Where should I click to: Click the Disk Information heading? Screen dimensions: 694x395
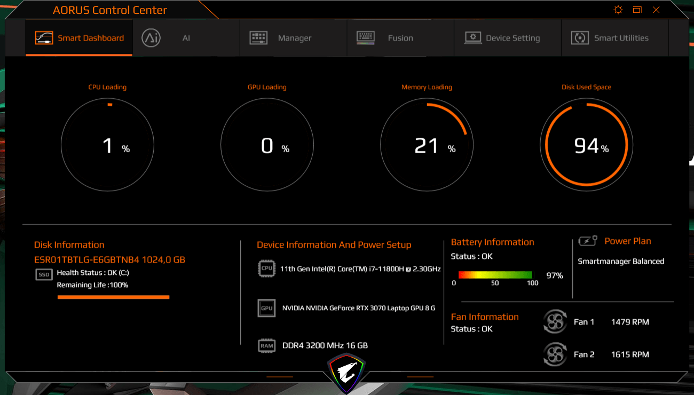(x=69, y=245)
